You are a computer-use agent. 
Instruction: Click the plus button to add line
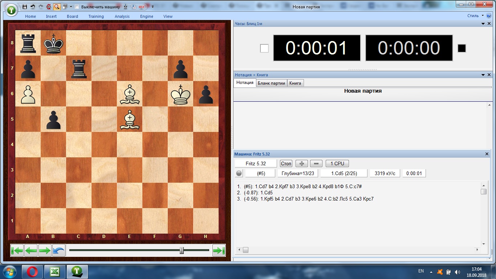301,163
